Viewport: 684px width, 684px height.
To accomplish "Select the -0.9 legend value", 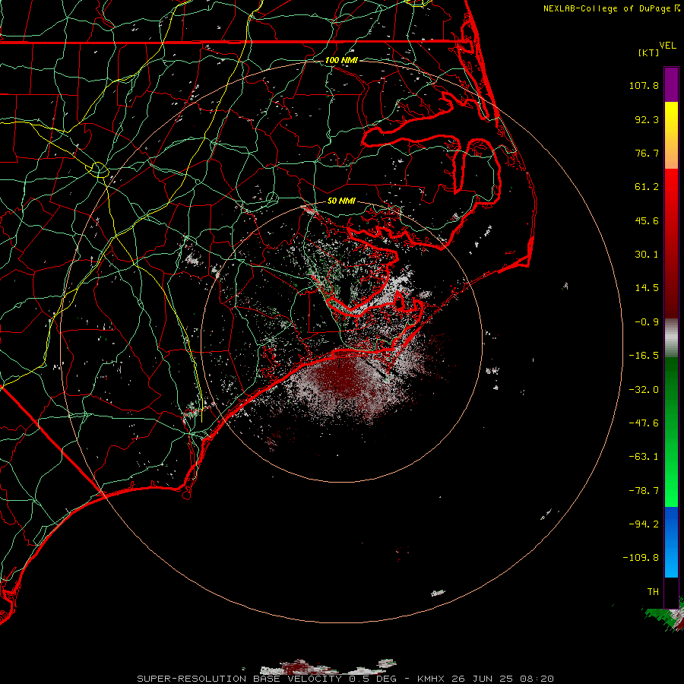I will click(647, 322).
